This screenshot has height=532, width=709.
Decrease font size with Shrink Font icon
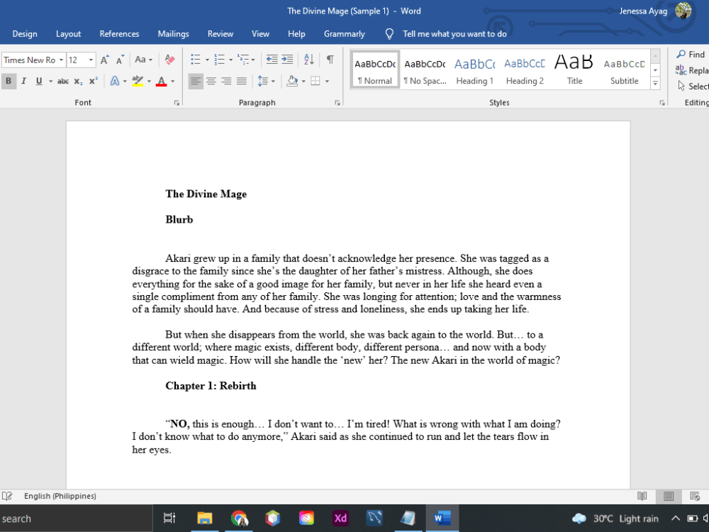120,60
